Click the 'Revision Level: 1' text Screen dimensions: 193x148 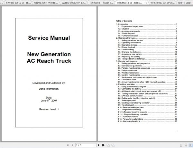49,109
